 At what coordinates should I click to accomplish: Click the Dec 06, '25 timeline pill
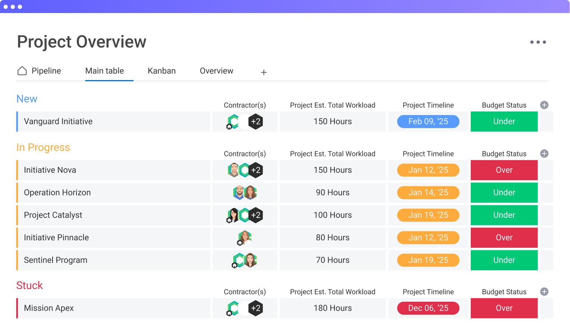coord(428,308)
